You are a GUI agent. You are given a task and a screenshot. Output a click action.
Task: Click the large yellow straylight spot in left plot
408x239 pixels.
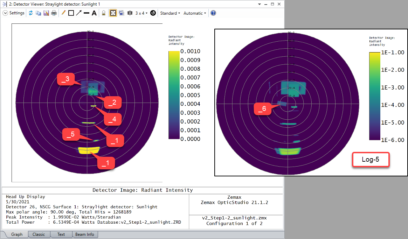pos(89,150)
